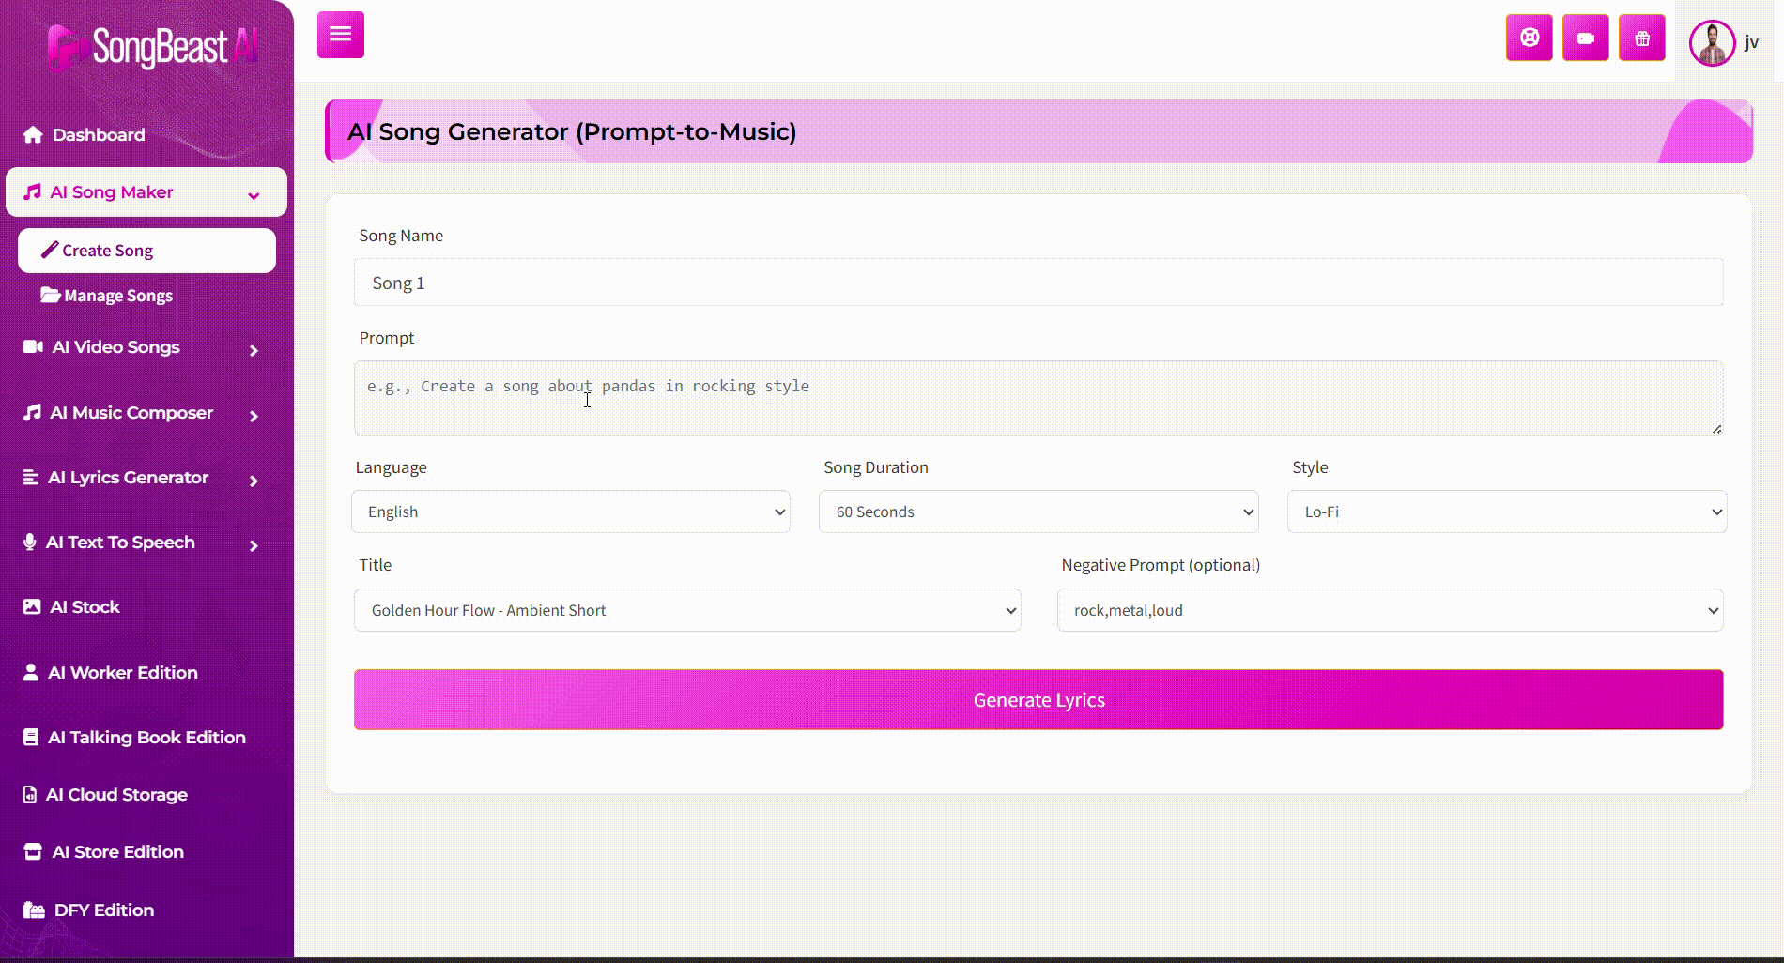Open the support lifebuoy icon button
This screenshot has width=1784, height=963.
(x=1530, y=38)
